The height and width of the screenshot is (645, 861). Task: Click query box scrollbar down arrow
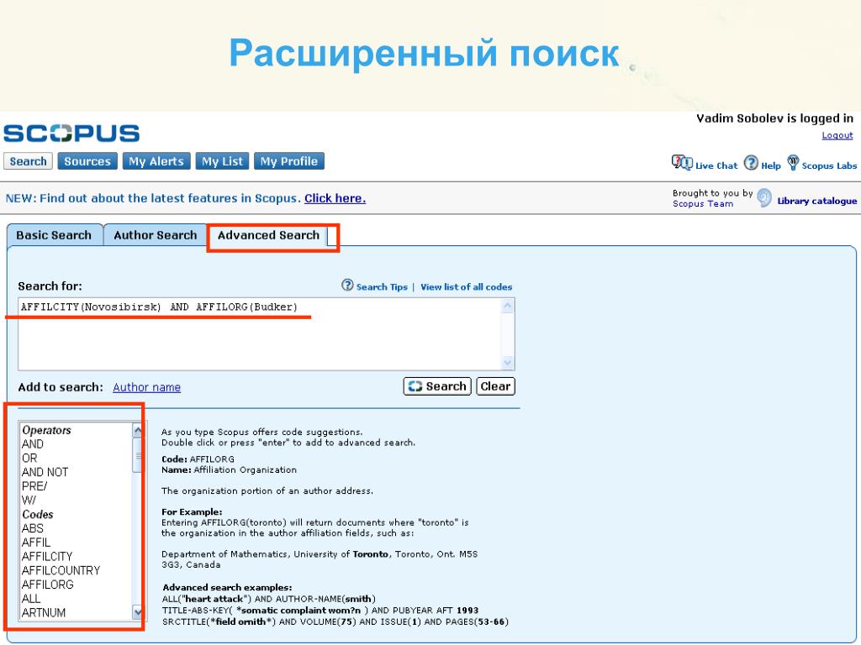click(508, 363)
